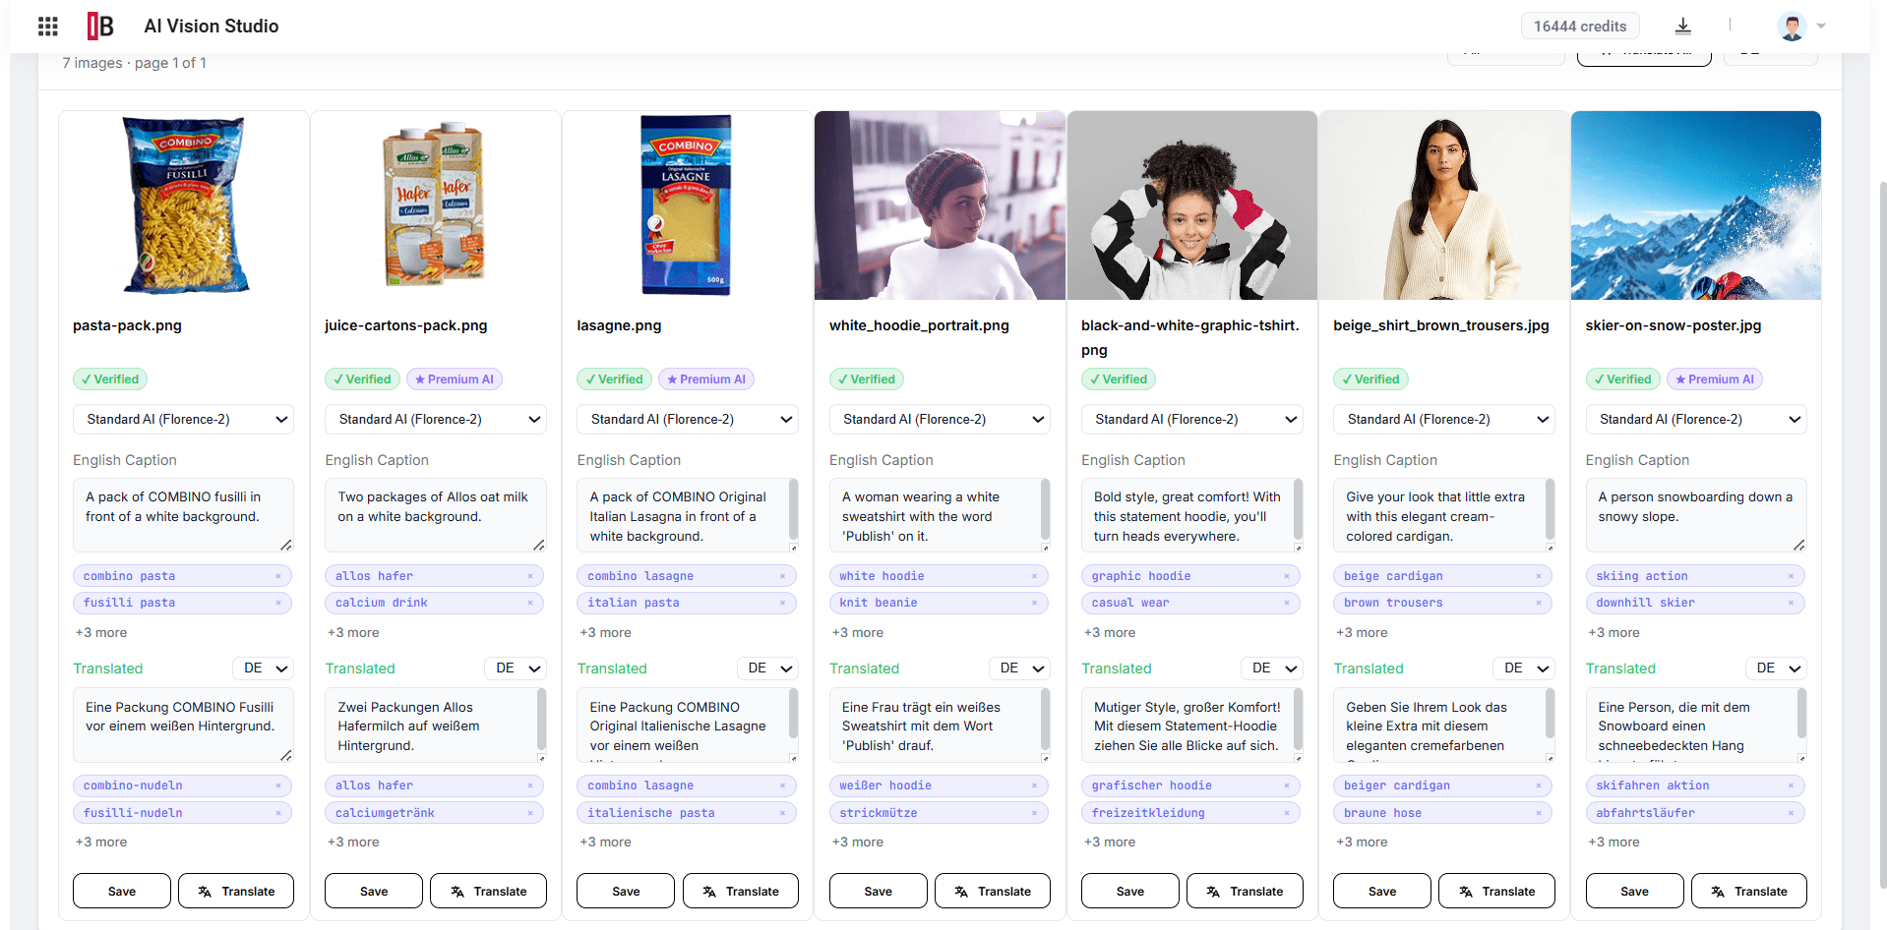The image size is (1887, 930).
Task: Click the download icon in header
Action: [x=1683, y=27]
